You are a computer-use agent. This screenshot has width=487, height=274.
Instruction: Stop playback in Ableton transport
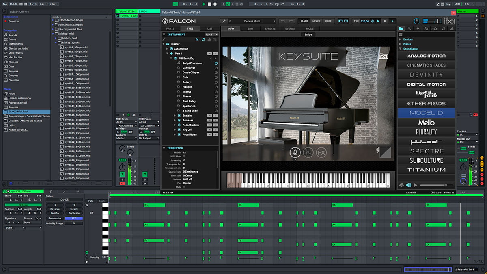coord(209,4)
